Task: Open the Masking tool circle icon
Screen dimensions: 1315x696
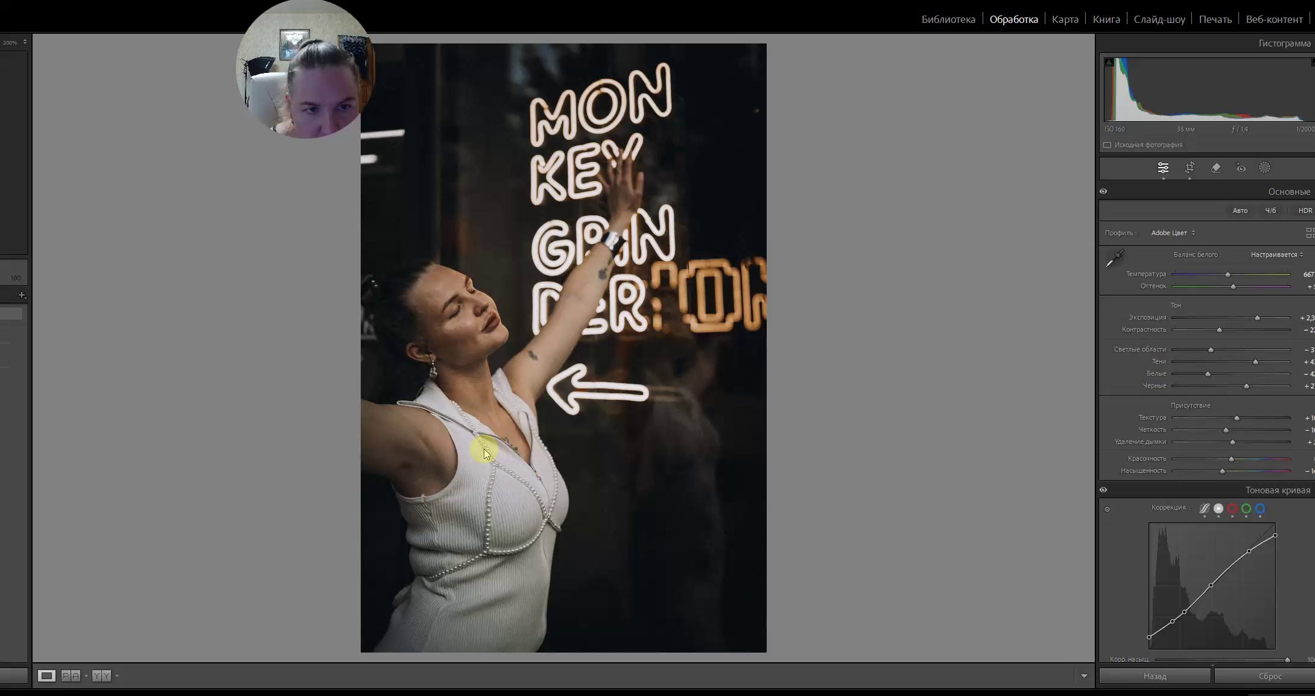Action: [x=1265, y=168]
